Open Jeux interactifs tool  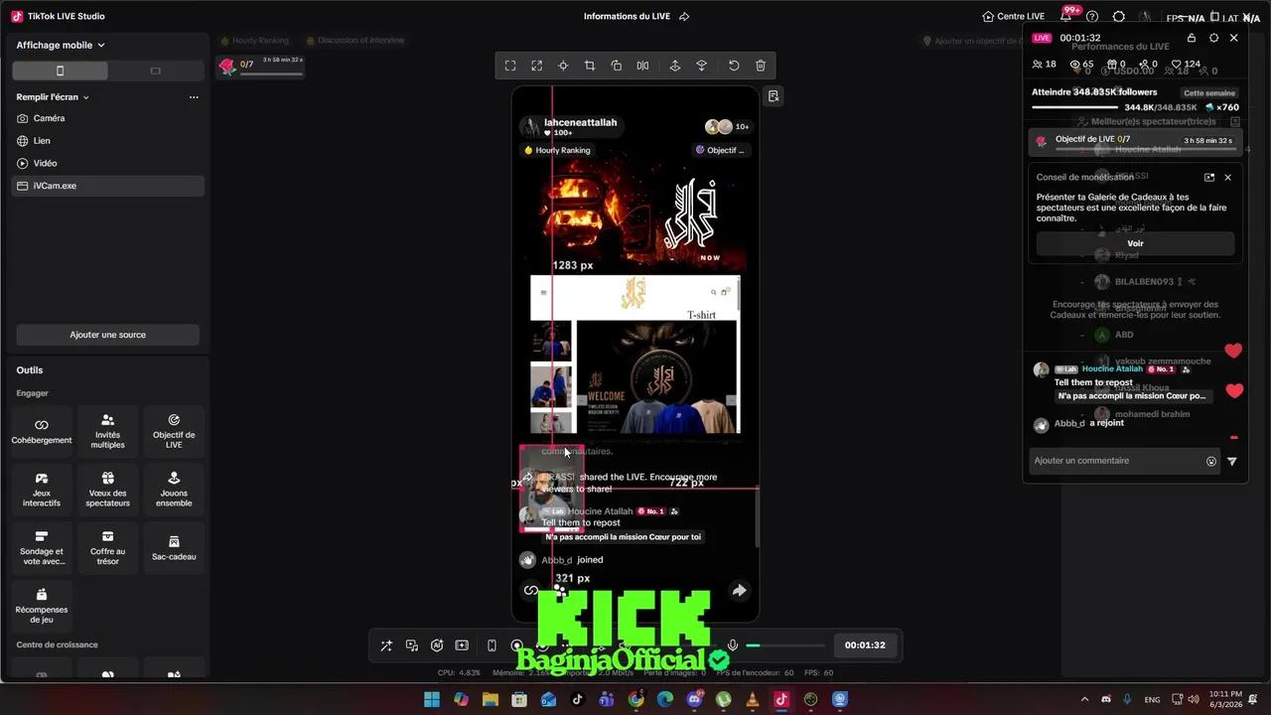(x=42, y=490)
